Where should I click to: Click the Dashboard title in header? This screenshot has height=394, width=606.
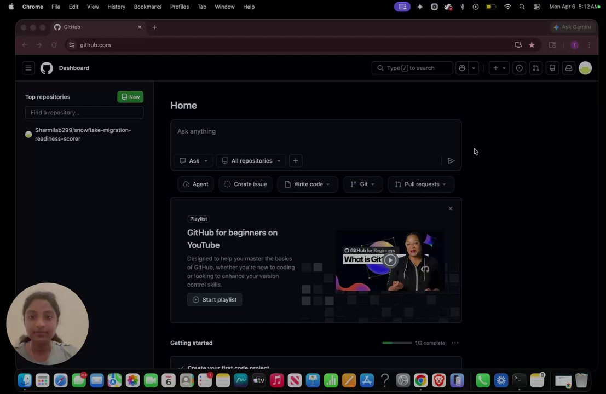pyautogui.click(x=74, y=68)
